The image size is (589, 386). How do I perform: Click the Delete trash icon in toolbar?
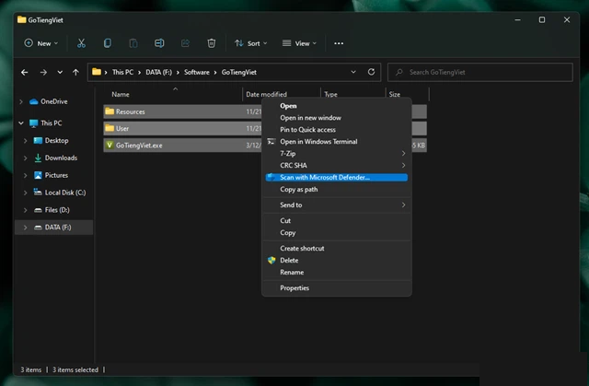[212, 43]
